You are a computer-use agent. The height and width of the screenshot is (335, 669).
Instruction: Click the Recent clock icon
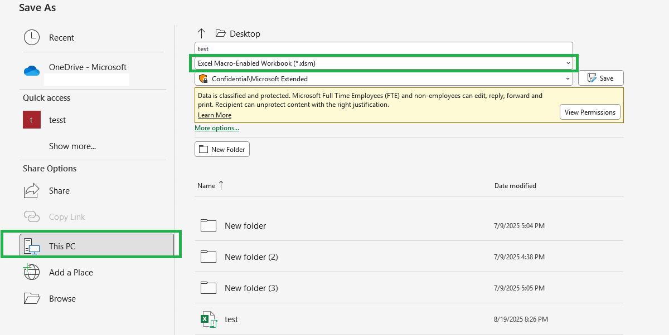(x=32, y=37)
